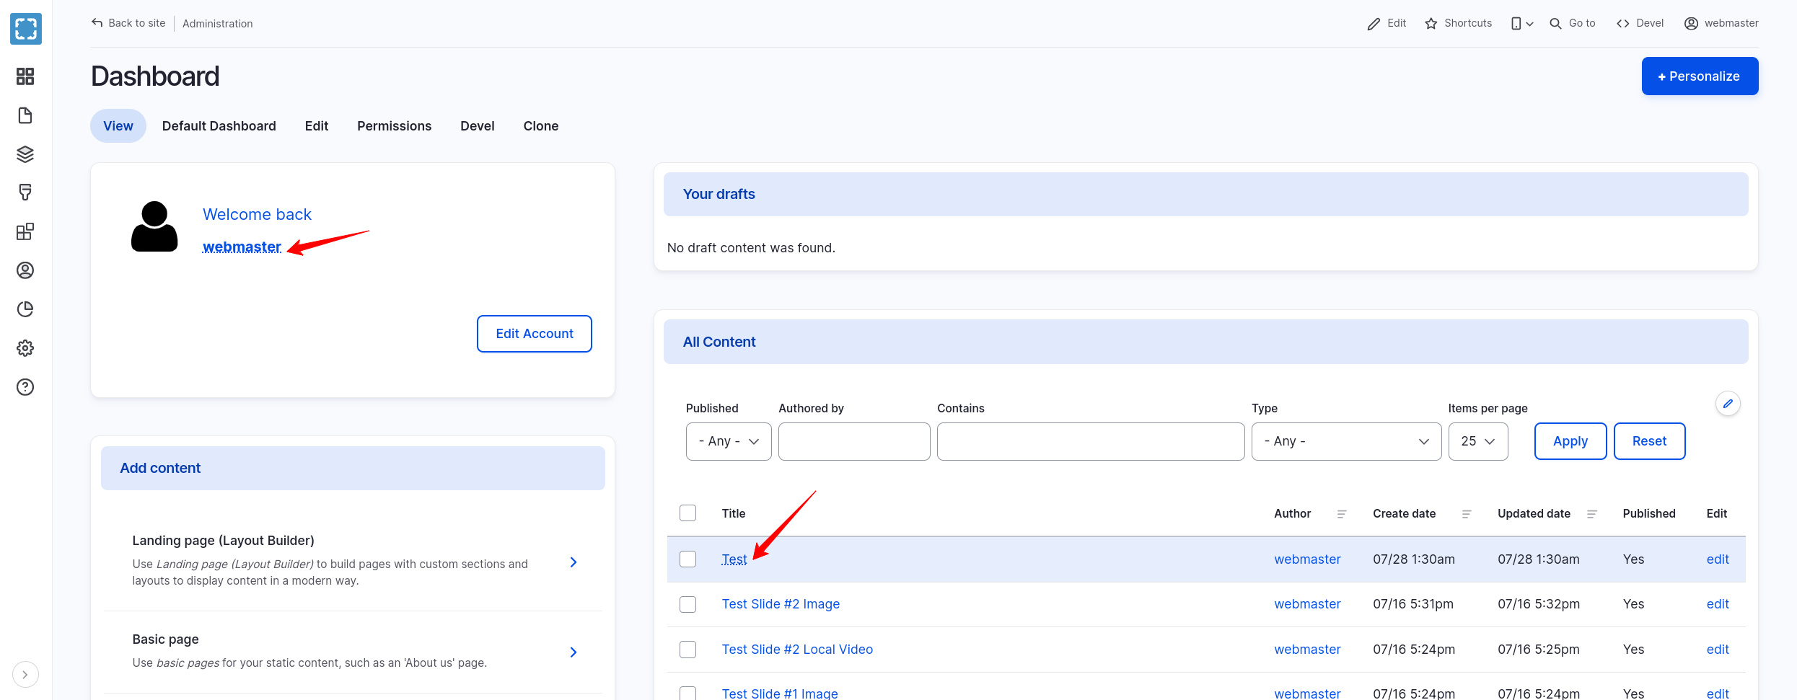
Task: Toggle the select-all checkbox in table header
Action: [687, 513]
